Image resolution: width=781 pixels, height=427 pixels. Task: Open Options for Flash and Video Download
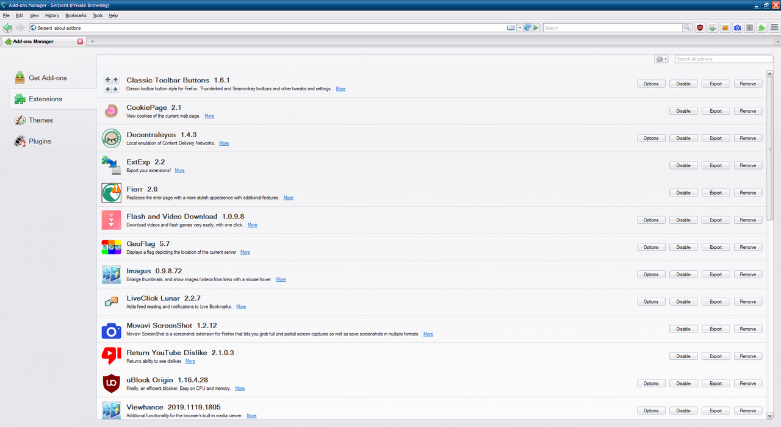coord(651,220)
